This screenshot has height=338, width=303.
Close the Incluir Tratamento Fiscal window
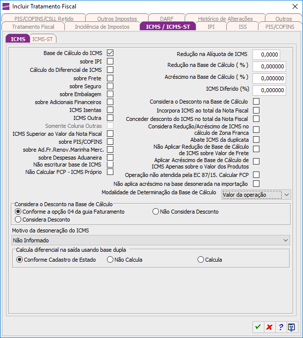tap(295, 6)
